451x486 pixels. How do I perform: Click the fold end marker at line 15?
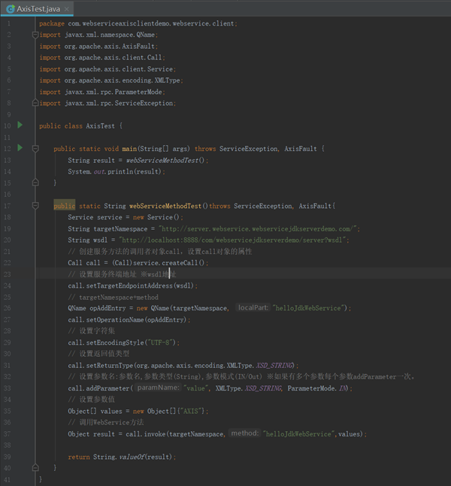pyautogui.click(x=35, y=183)
